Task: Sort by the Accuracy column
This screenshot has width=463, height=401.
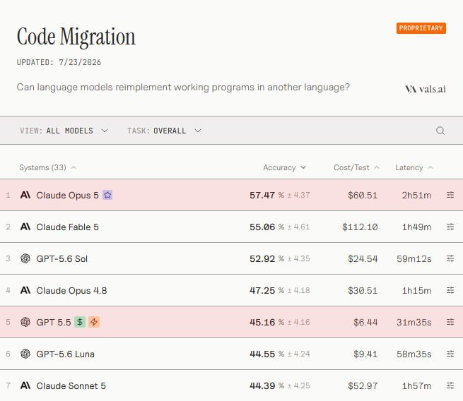Action: coord(284,167)
